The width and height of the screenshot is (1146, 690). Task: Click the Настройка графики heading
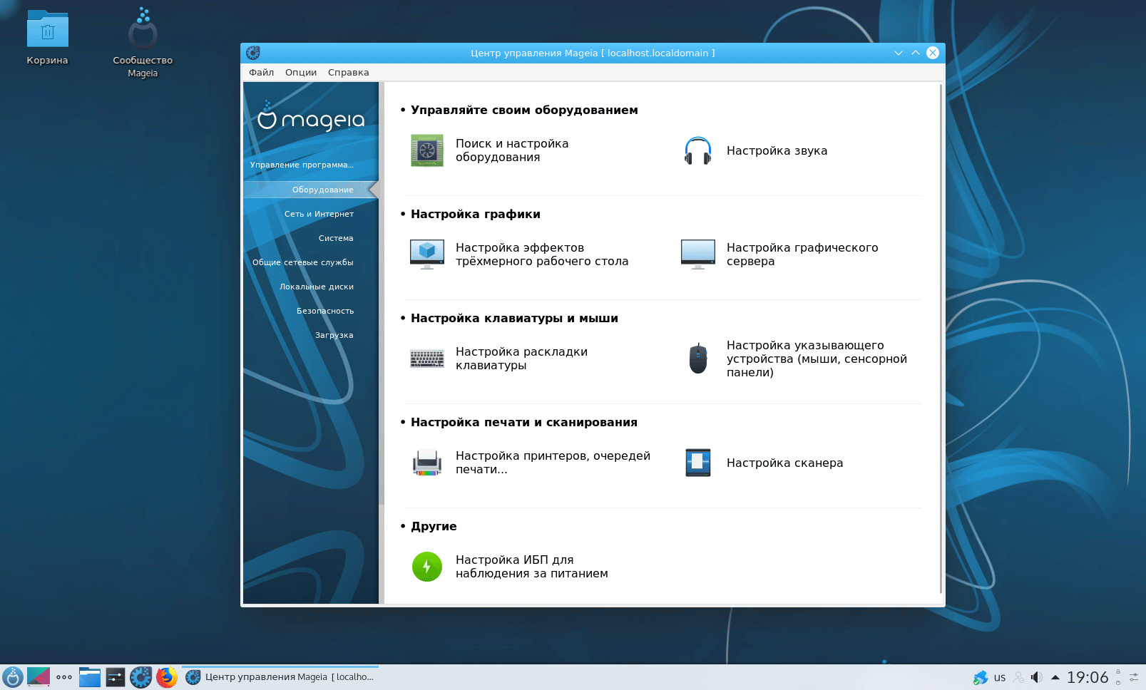476,214
